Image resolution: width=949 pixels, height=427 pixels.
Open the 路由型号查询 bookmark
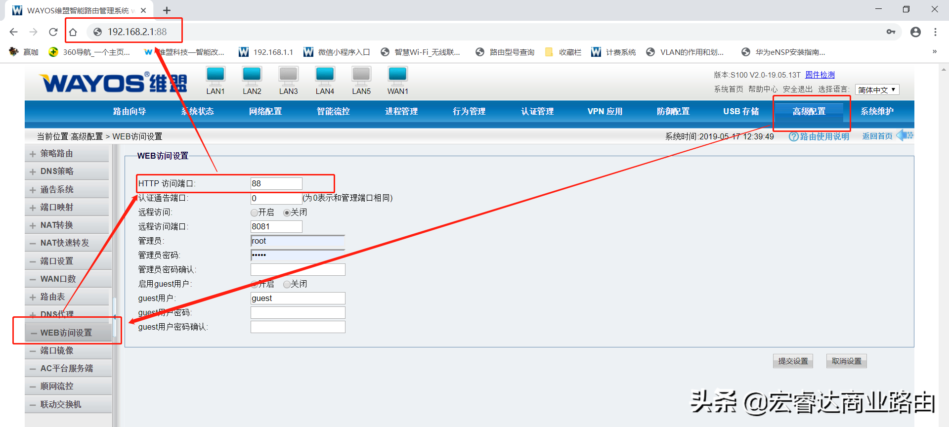coord(505,52)
